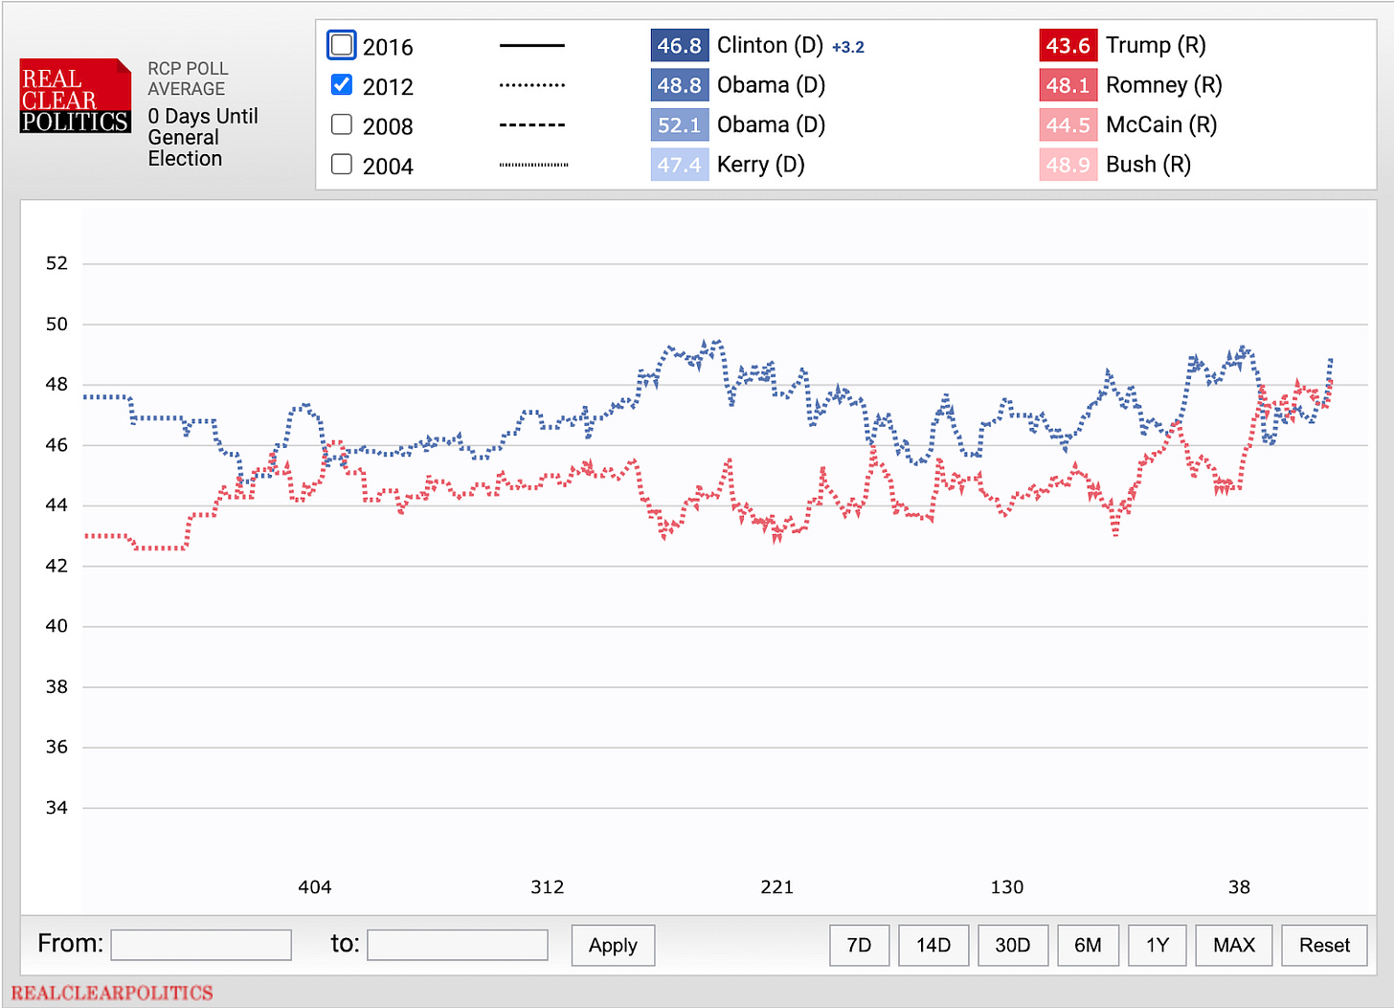Uncheck the 2012 election checkbox
Viewport: 1394px width, 1008px height.
(342, 85)
